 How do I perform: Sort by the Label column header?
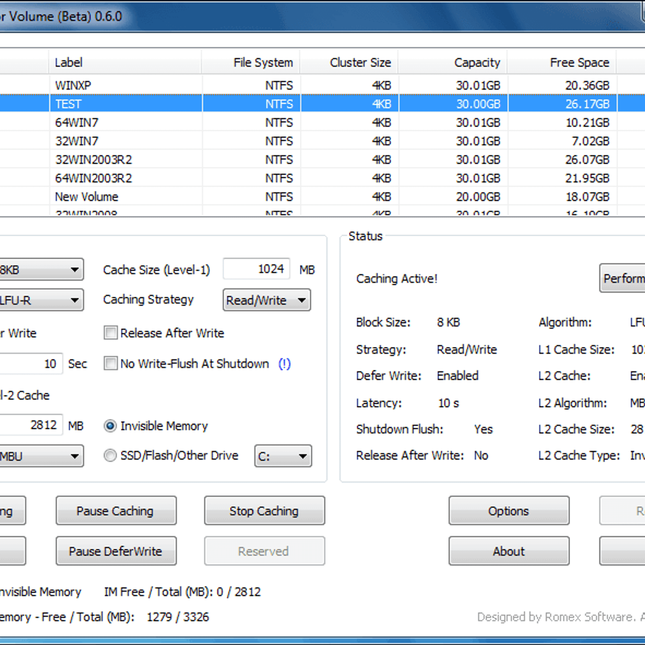point(125,62)
